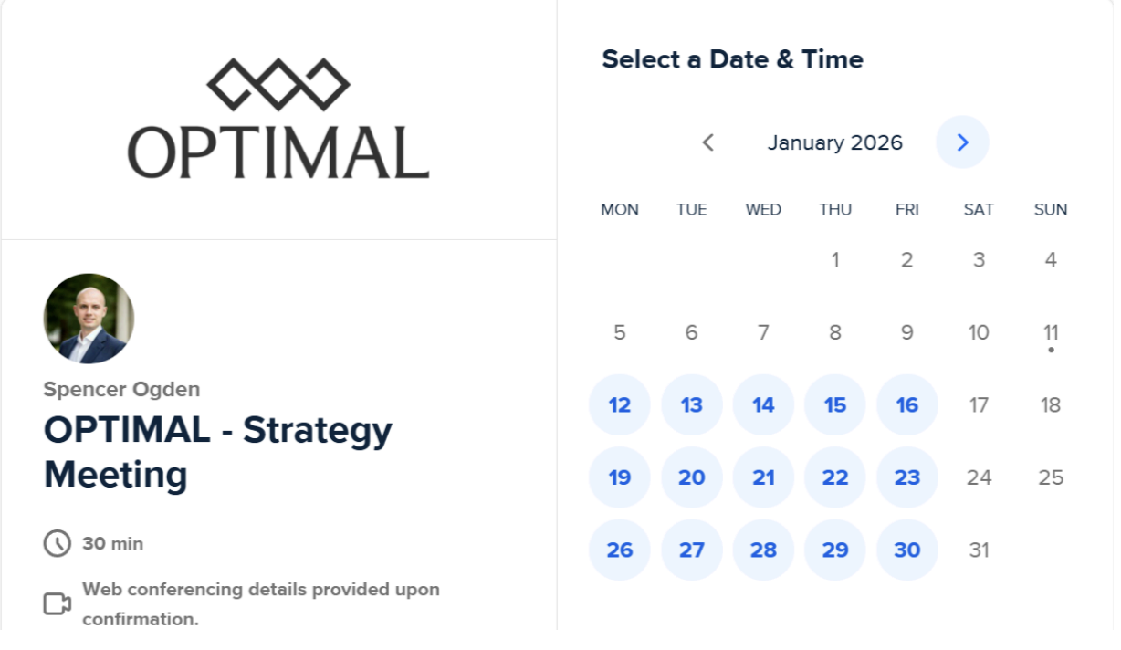Select January 30 on calendar
The image size is (1121, 650).
[x=907, y=550]
